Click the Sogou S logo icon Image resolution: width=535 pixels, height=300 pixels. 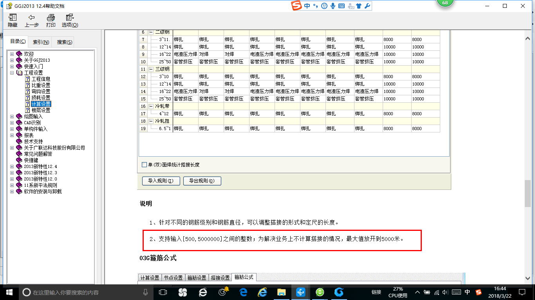tap(297, 6)
